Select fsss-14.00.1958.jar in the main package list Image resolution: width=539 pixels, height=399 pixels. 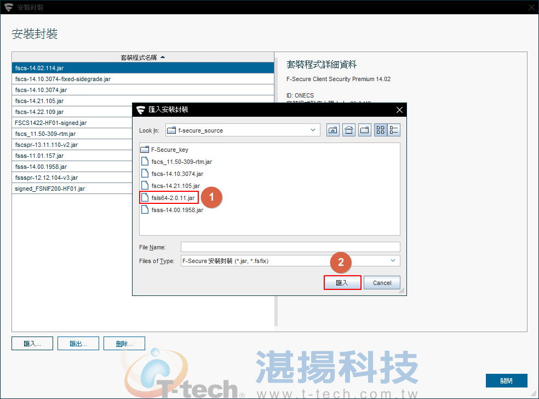(x=72, y=167)
